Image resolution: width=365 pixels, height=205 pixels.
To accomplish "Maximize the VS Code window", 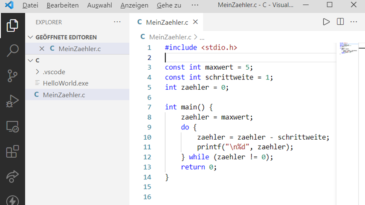I will 329,5.
